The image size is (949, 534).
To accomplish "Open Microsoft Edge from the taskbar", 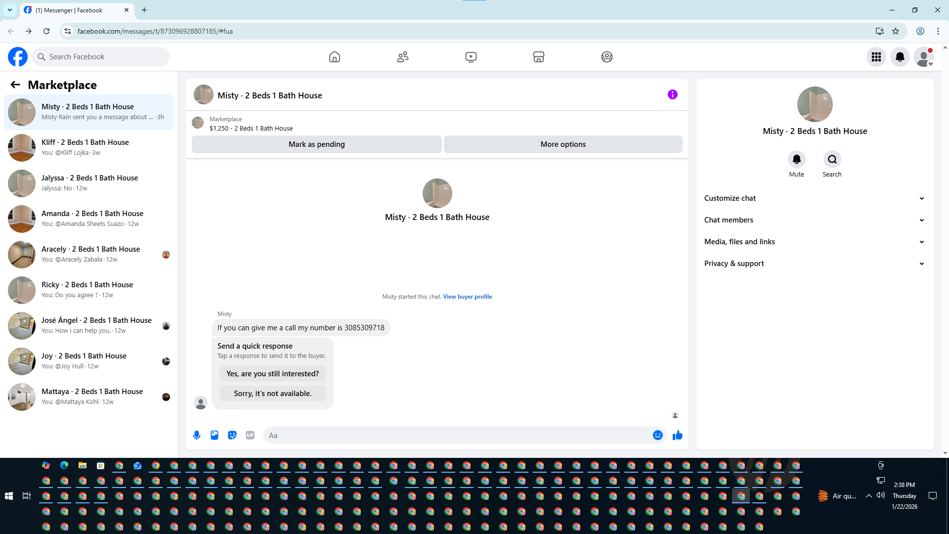I will (x=64, y=465).
